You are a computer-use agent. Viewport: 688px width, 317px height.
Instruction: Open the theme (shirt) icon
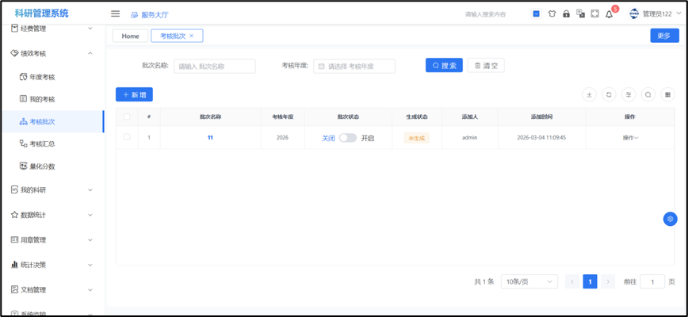(552, 14)
